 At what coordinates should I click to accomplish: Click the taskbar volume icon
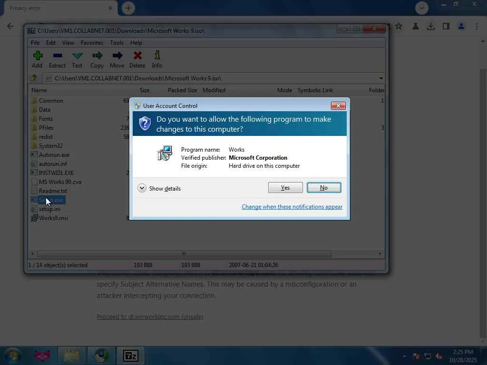coord(438,356)
